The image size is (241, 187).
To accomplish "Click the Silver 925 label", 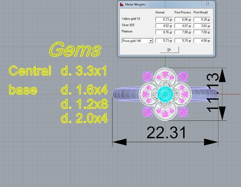I will [x=128, y=25].
